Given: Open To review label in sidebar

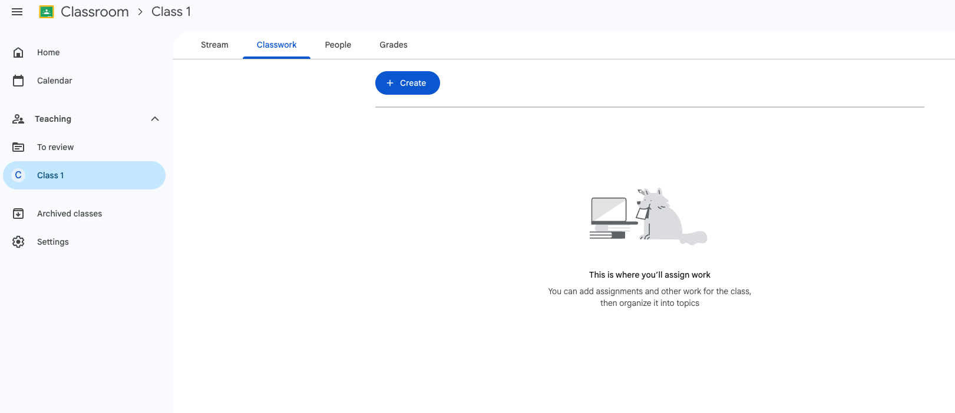Looking at the screenshot, I should coord(55,147).
